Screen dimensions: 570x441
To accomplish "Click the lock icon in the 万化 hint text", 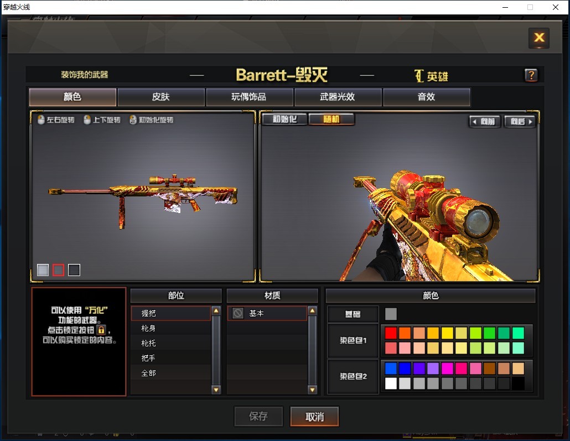I will (101, 330).
